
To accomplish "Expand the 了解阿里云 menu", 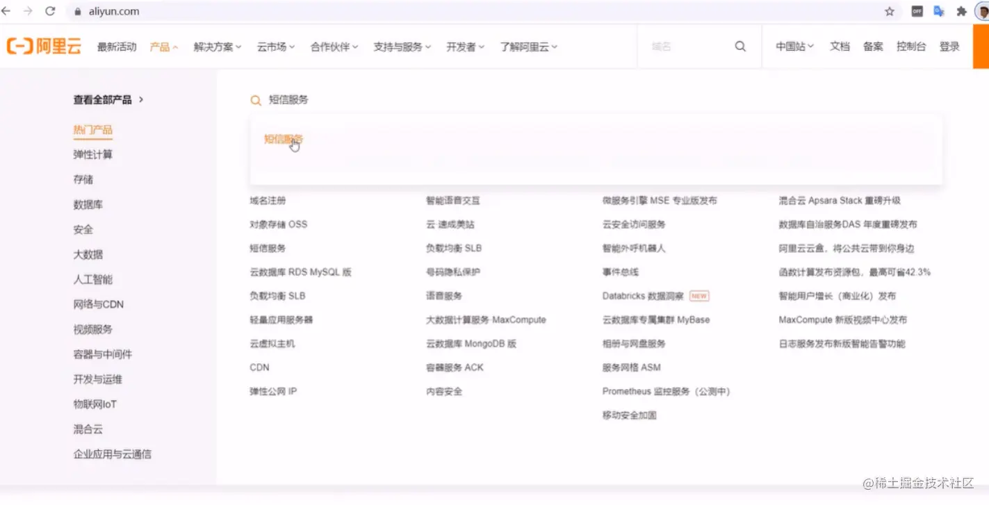I will (529, 47).
